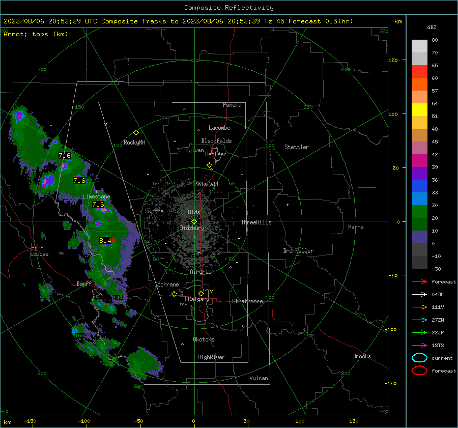Click the Stettler town label
This screenshot has width=458, height=428.
pyautogui.click(x=297, y=147)
